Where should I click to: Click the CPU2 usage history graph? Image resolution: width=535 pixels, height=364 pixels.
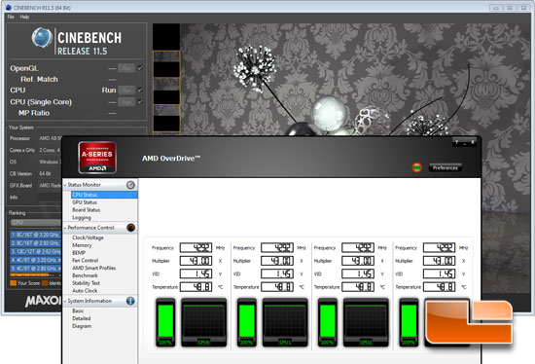click(366, 322)
